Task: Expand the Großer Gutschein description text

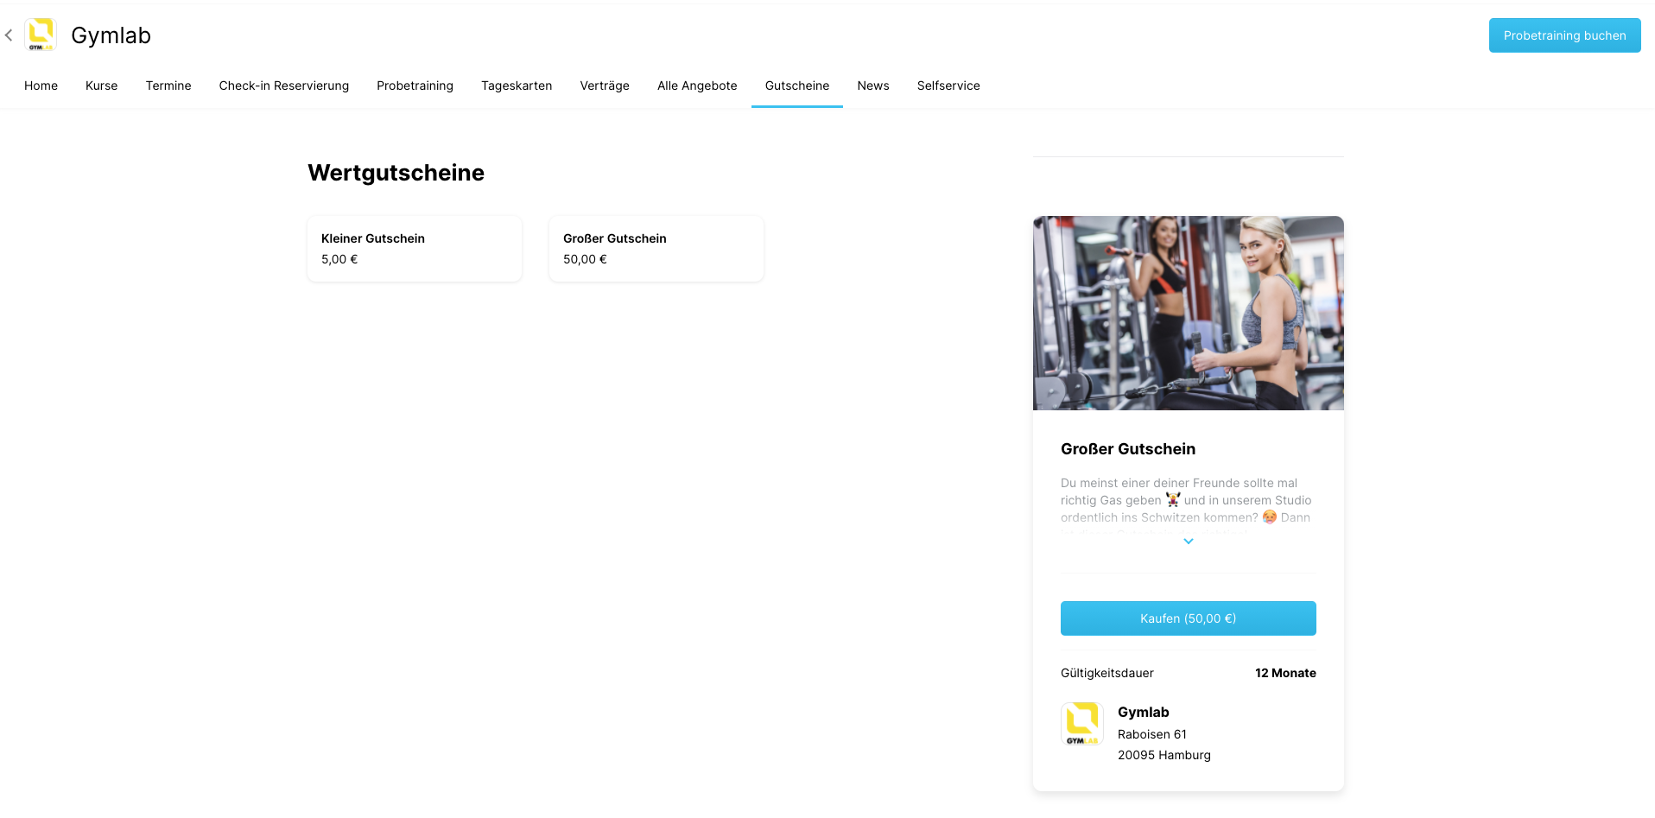Action: pyautogui.click(x=1189, y=542)
